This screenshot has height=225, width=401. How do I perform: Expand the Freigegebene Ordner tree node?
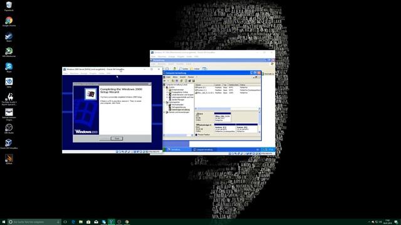pos(167,92)
